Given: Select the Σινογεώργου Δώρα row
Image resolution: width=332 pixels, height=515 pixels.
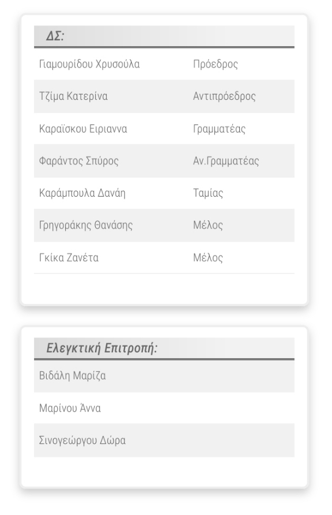Looking at the screenshot, I should pyautogui.click(x=164, y=440).
